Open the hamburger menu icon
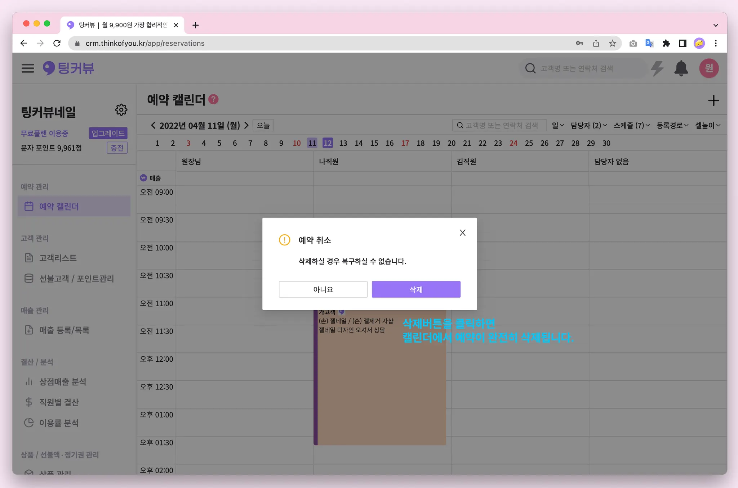The image size is (738, 488). point(28,68)
